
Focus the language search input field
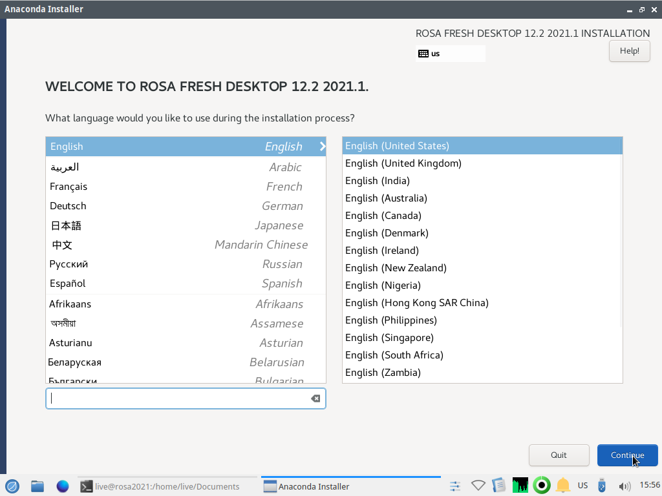coord(178,398)
